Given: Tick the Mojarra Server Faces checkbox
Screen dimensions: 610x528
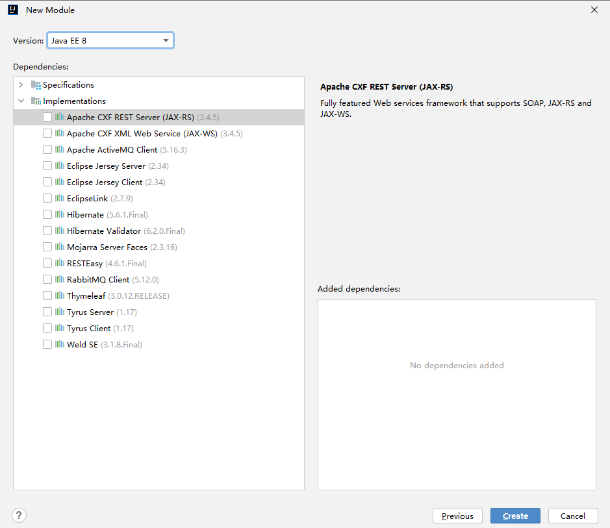Looking at the screenshot, I should point(47,247).
